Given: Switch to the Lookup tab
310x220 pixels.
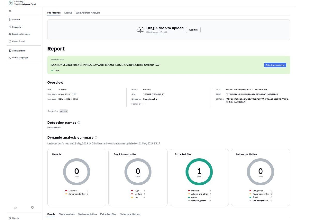Looking at the screenshot, I should (68, 13).
